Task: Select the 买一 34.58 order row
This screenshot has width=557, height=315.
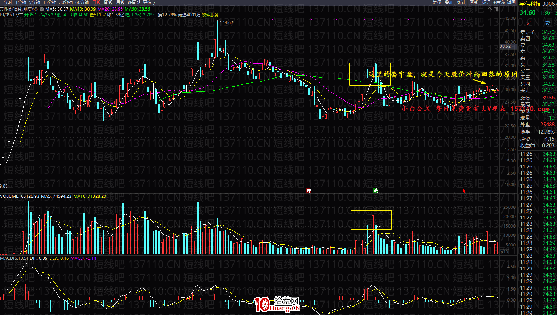Action: coord(537,65)
